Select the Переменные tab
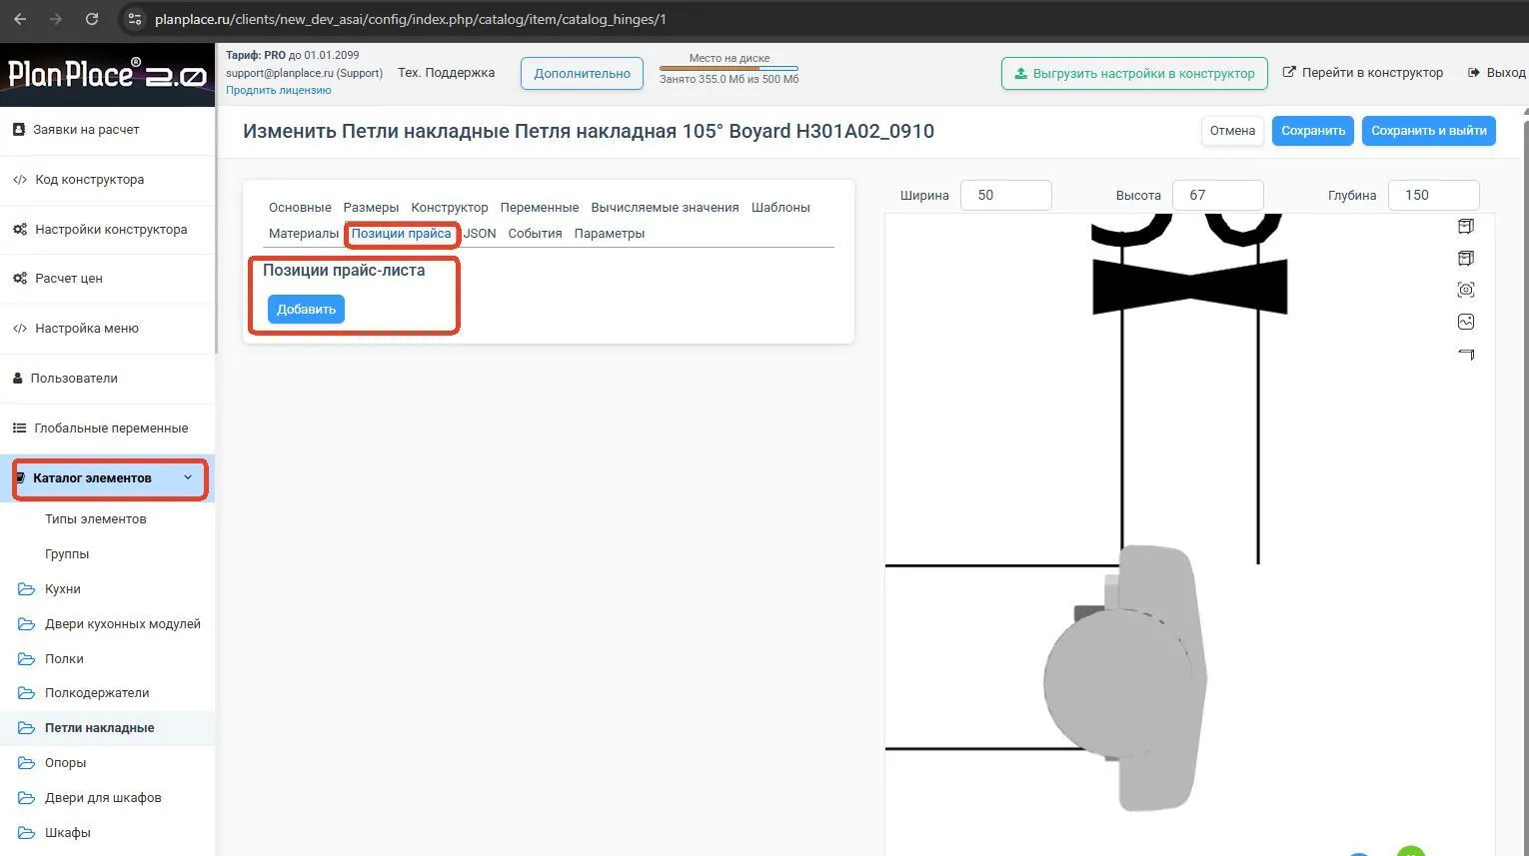 (540, 208)
